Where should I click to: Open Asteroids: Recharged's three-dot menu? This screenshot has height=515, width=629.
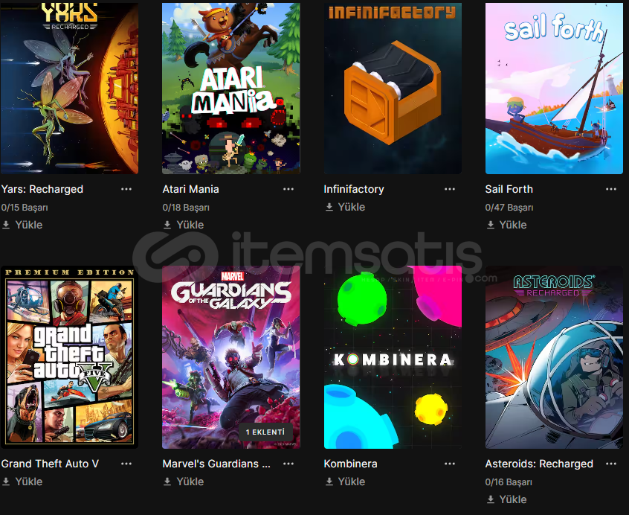[x=611, y=464]
